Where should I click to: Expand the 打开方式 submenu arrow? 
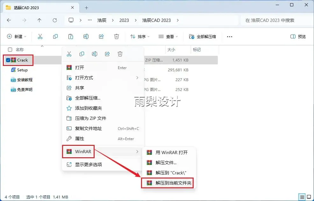[x=137, y=78]
